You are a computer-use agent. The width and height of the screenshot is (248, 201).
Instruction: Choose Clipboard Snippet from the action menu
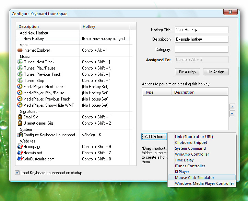(x=191, y=142)
